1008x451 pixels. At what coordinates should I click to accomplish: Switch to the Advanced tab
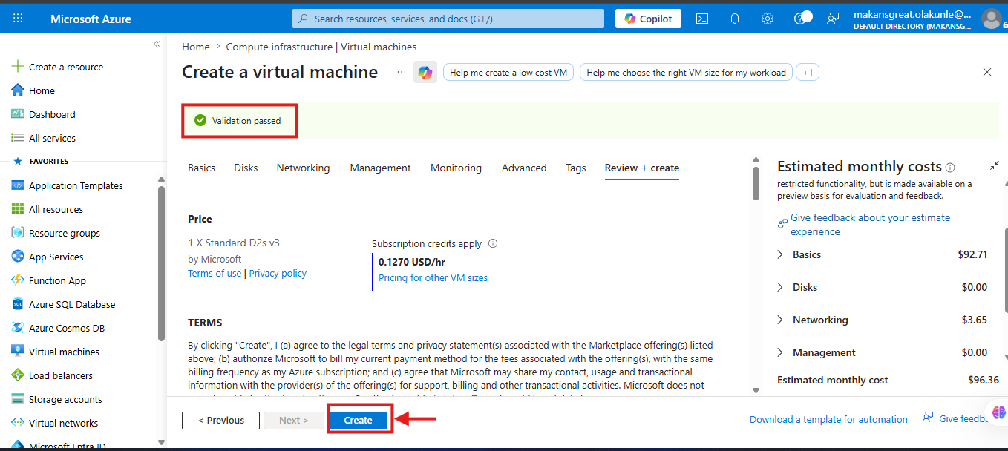524,168
